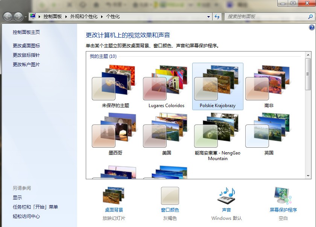
Task: Select the 英国 theme
Action: 269,134
